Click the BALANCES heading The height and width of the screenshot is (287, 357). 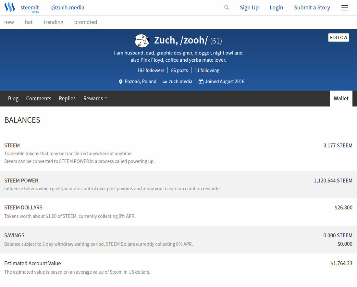pyautogui.click(x=22, y=120)
